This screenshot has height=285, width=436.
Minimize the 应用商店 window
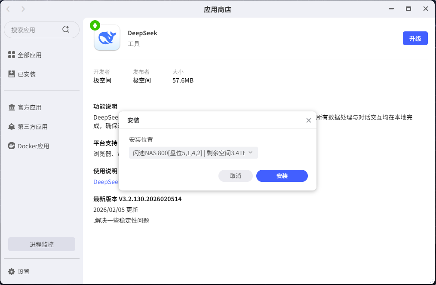click(391, 9)
